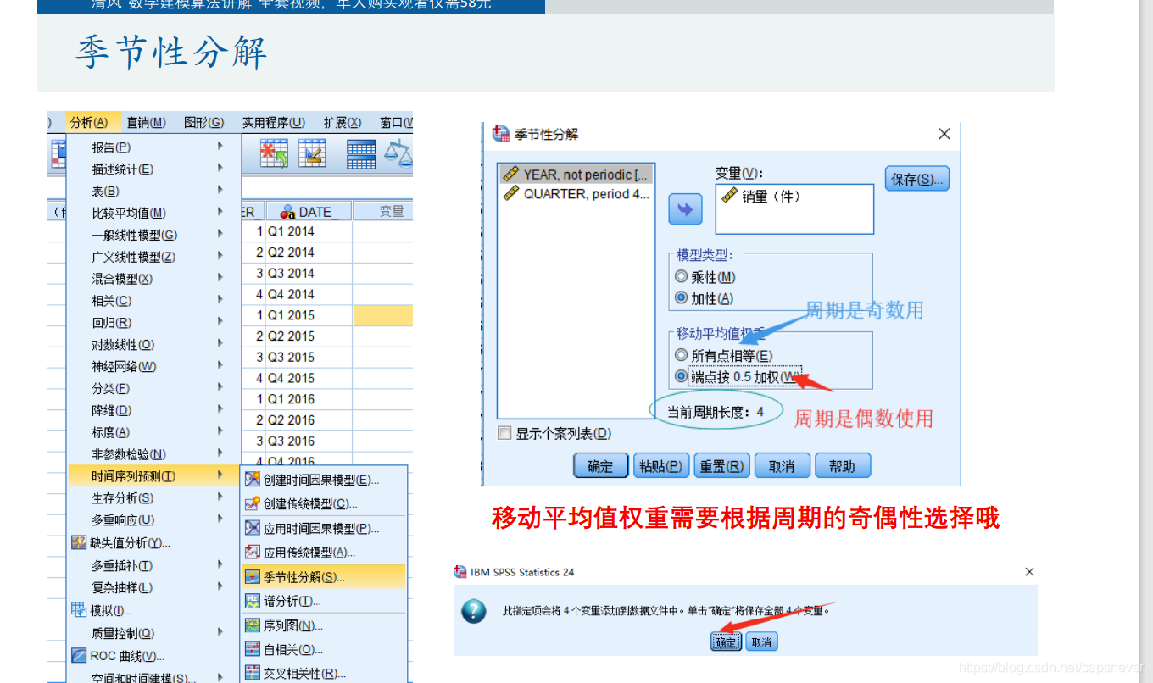Click the DATE_ column header icon
This screenshot has height=683, width=1153.
[x=287, y=212]
